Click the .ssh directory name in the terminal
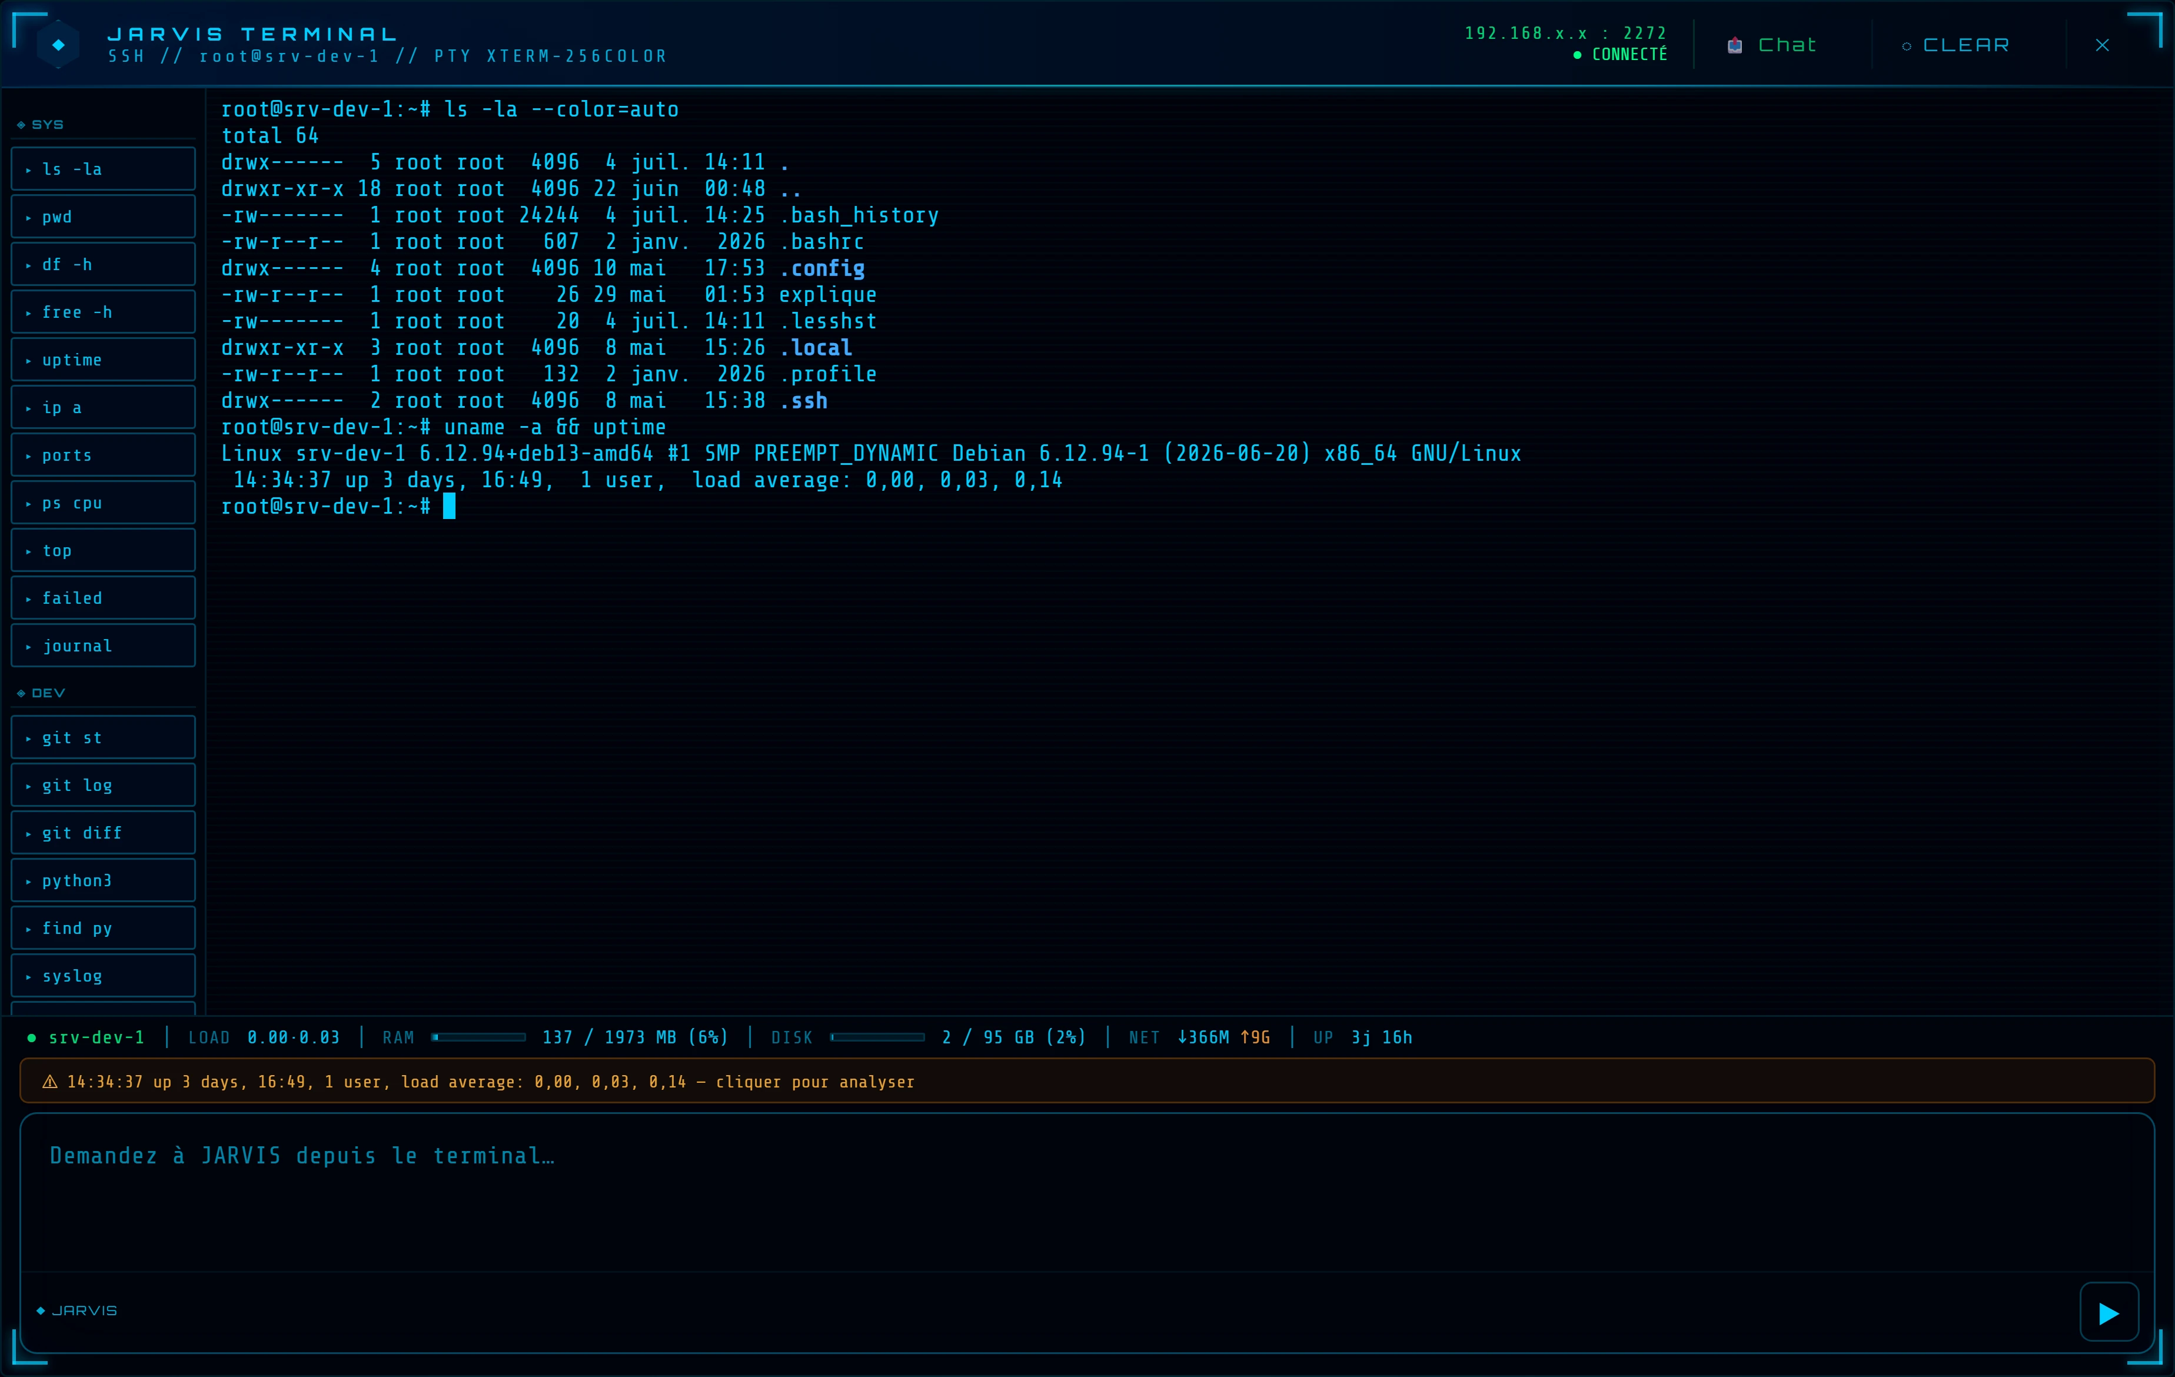Screen dimensions: 2175x1377 (803, 401)
